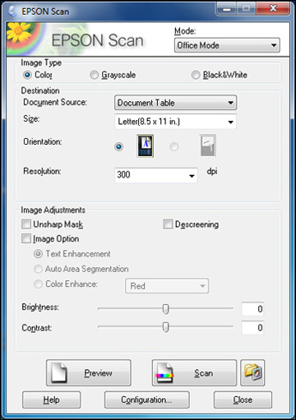Click the file save settings folder icon
Screen dimensions: 296x420
(x=252, y=373)
